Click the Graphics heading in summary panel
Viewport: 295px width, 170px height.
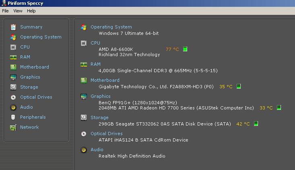click(101, 96)
